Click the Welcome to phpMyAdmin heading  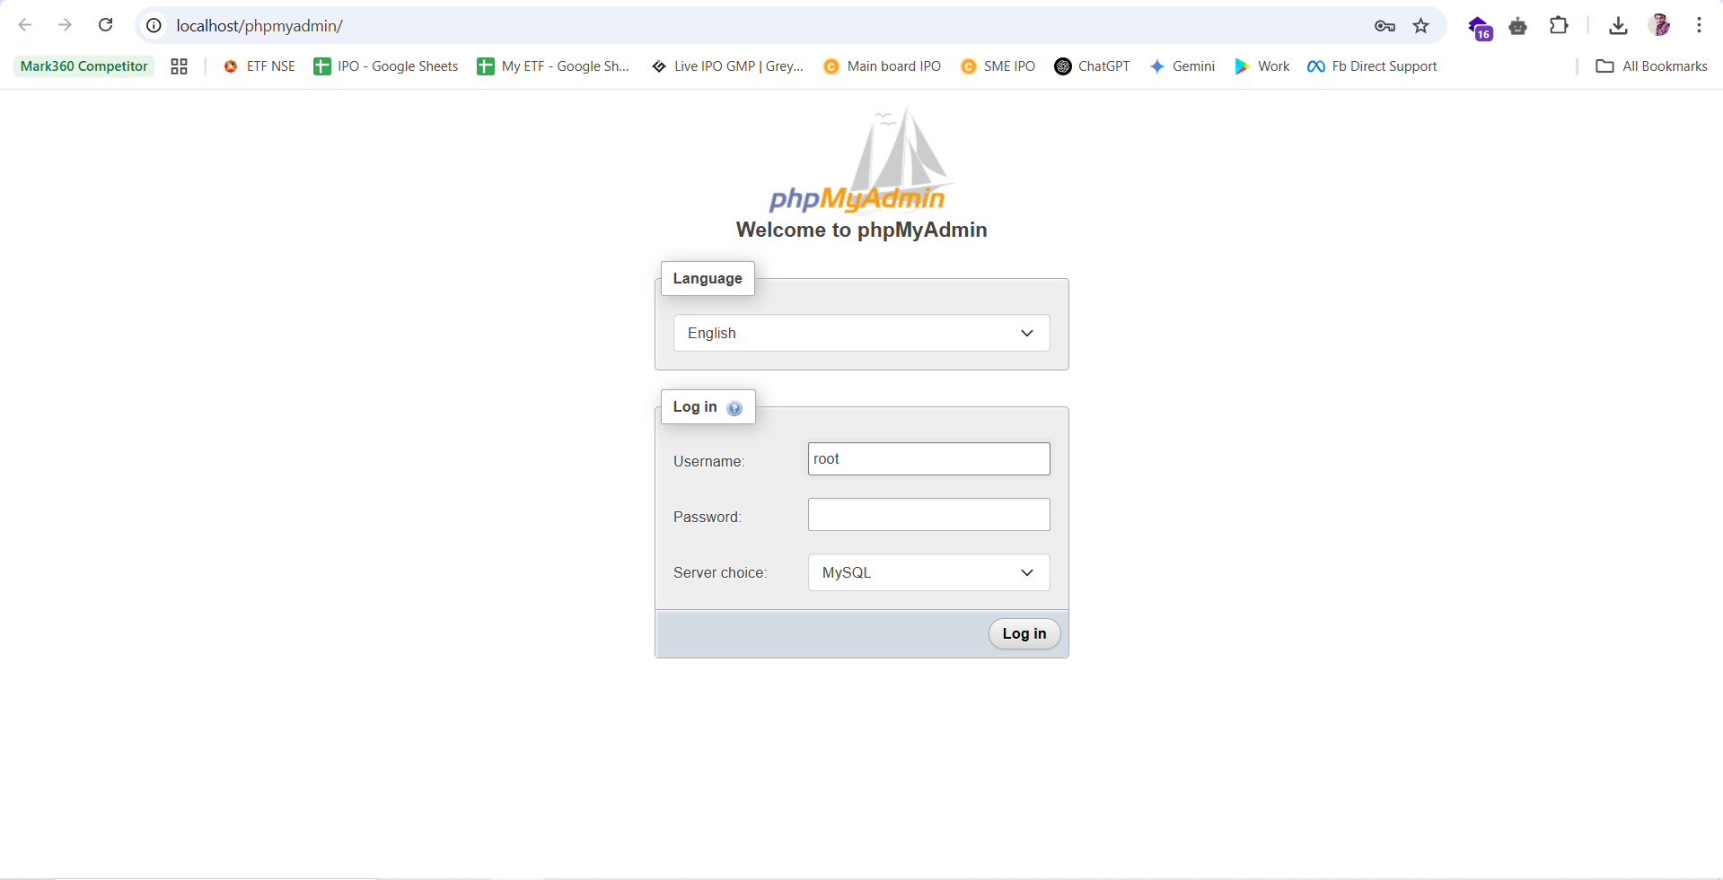point(861,230)
